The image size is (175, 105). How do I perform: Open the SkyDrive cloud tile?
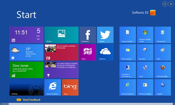105,52
